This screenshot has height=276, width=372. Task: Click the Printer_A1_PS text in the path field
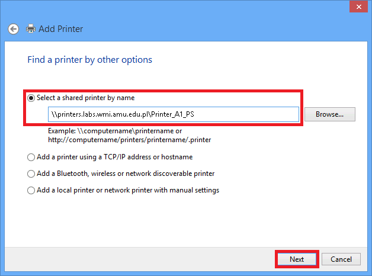click(173, 114)
